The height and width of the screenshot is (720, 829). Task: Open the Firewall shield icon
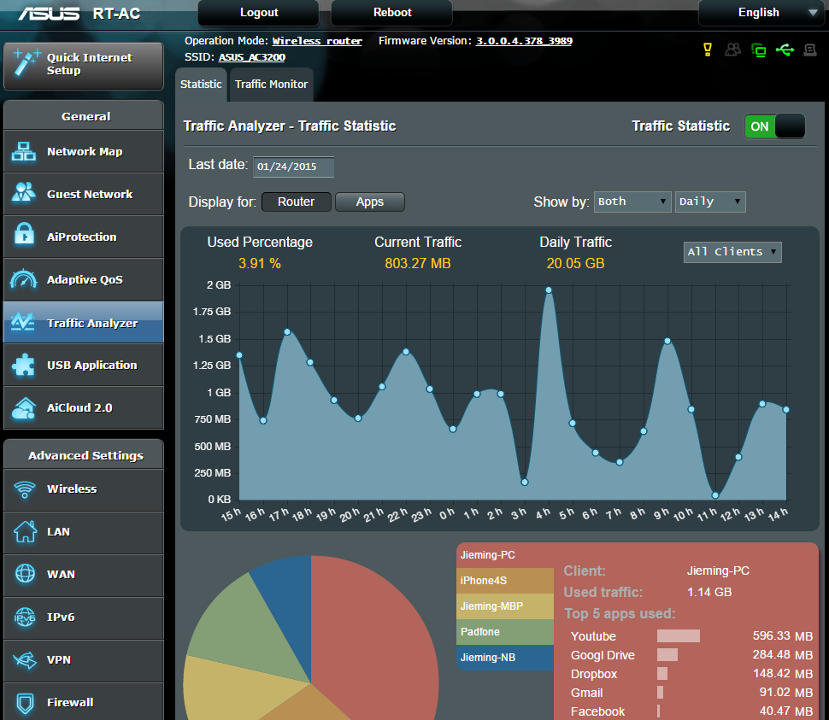[25, 703]
